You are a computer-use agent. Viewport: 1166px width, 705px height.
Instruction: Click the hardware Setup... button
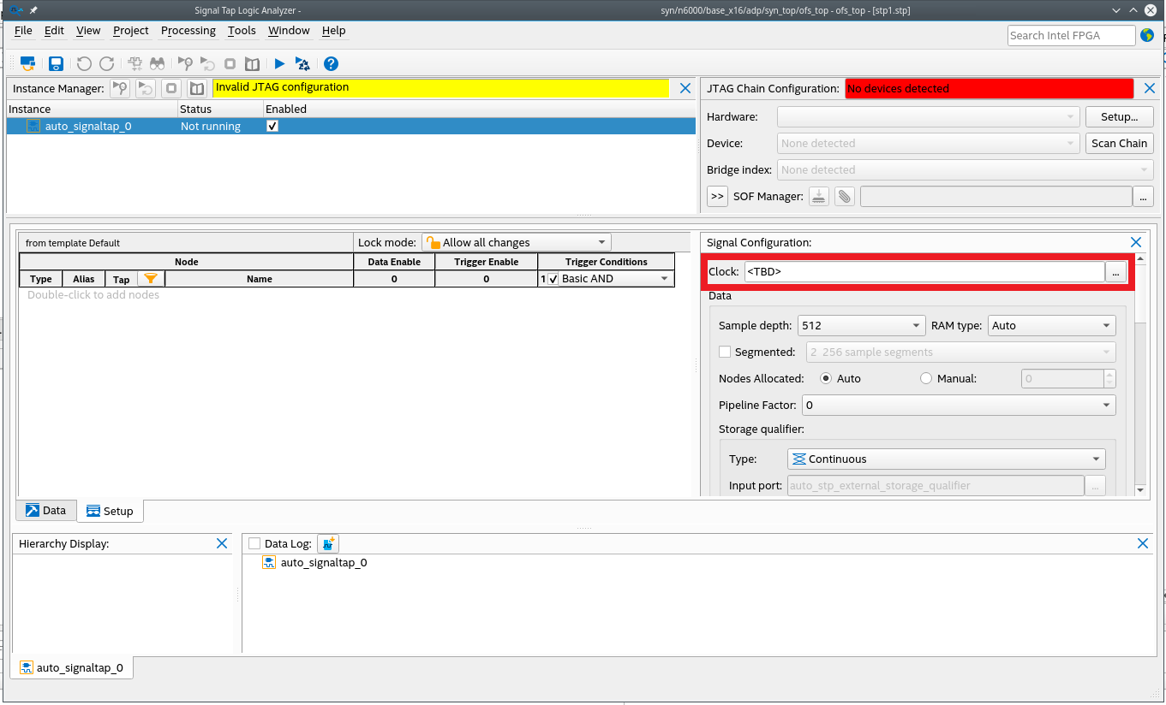[1119, 116]
